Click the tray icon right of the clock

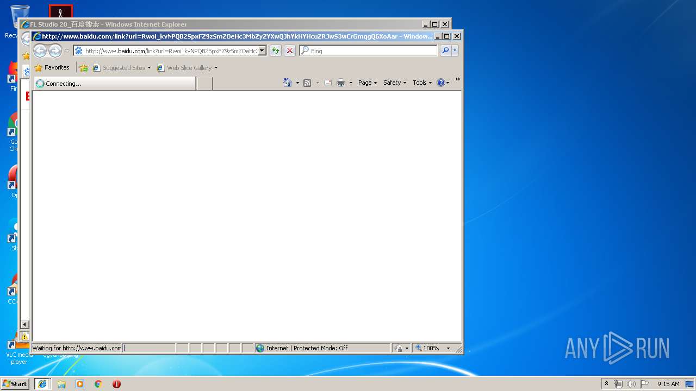pos(689,384)
